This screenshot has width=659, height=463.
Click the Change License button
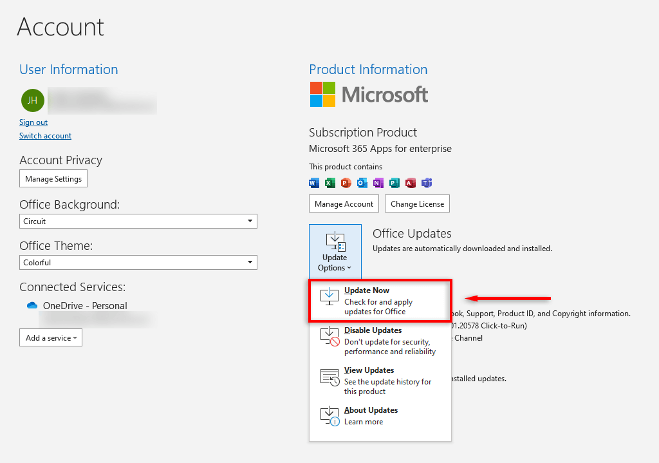click(x=417, y=204)
